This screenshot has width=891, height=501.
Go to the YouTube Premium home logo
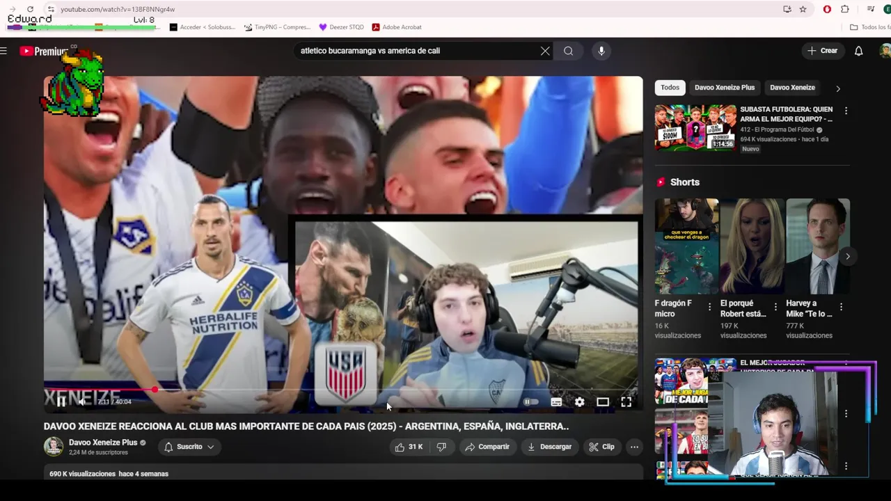(x=43, y=51)
